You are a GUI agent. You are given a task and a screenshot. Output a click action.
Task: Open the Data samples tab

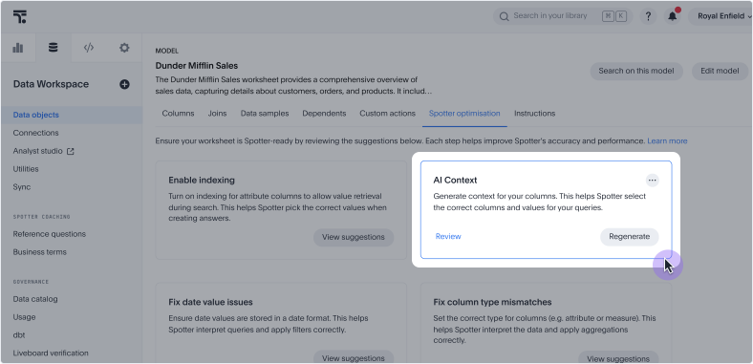tap(265, 114)
